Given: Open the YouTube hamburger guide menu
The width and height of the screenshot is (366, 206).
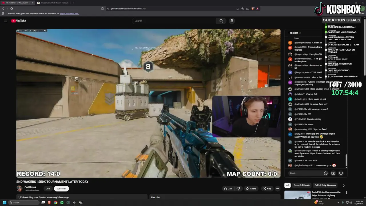Looking at the screenshot, I should [5, 21].
